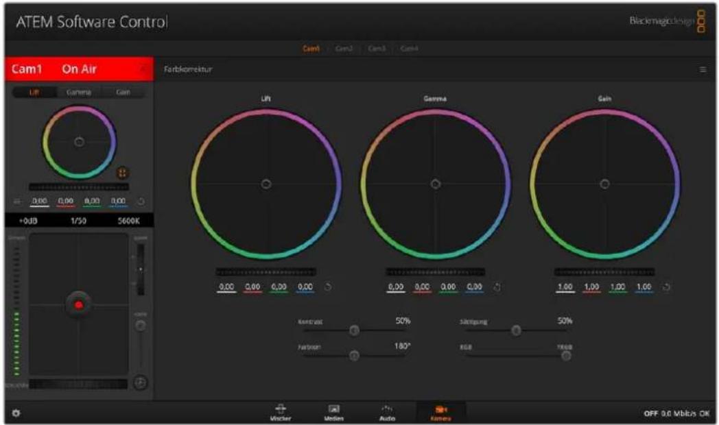Click the icon left of Cam1 wheel values
719x425 pixels.
[17, 202]
